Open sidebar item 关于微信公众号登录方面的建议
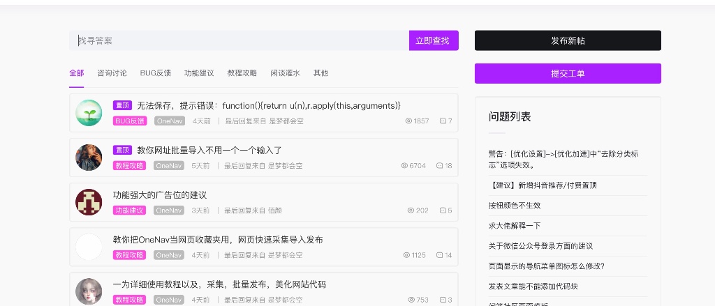This screenshot has width=715, height=306. 541,246
